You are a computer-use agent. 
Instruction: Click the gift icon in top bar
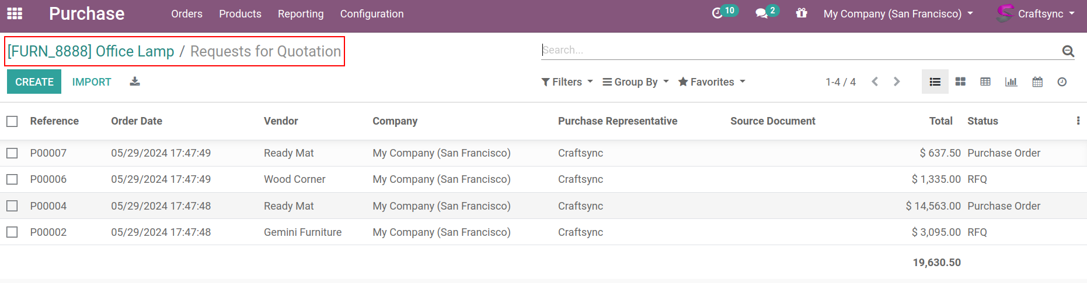pos(802,13)
